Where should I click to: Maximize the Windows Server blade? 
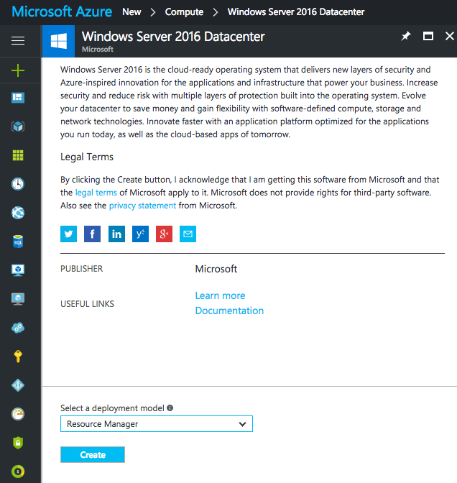428,36
